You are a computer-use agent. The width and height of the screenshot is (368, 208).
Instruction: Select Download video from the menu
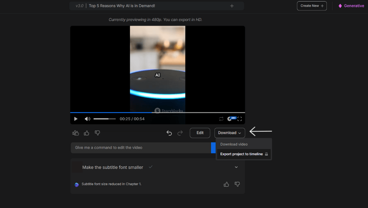tap(234, 144)
